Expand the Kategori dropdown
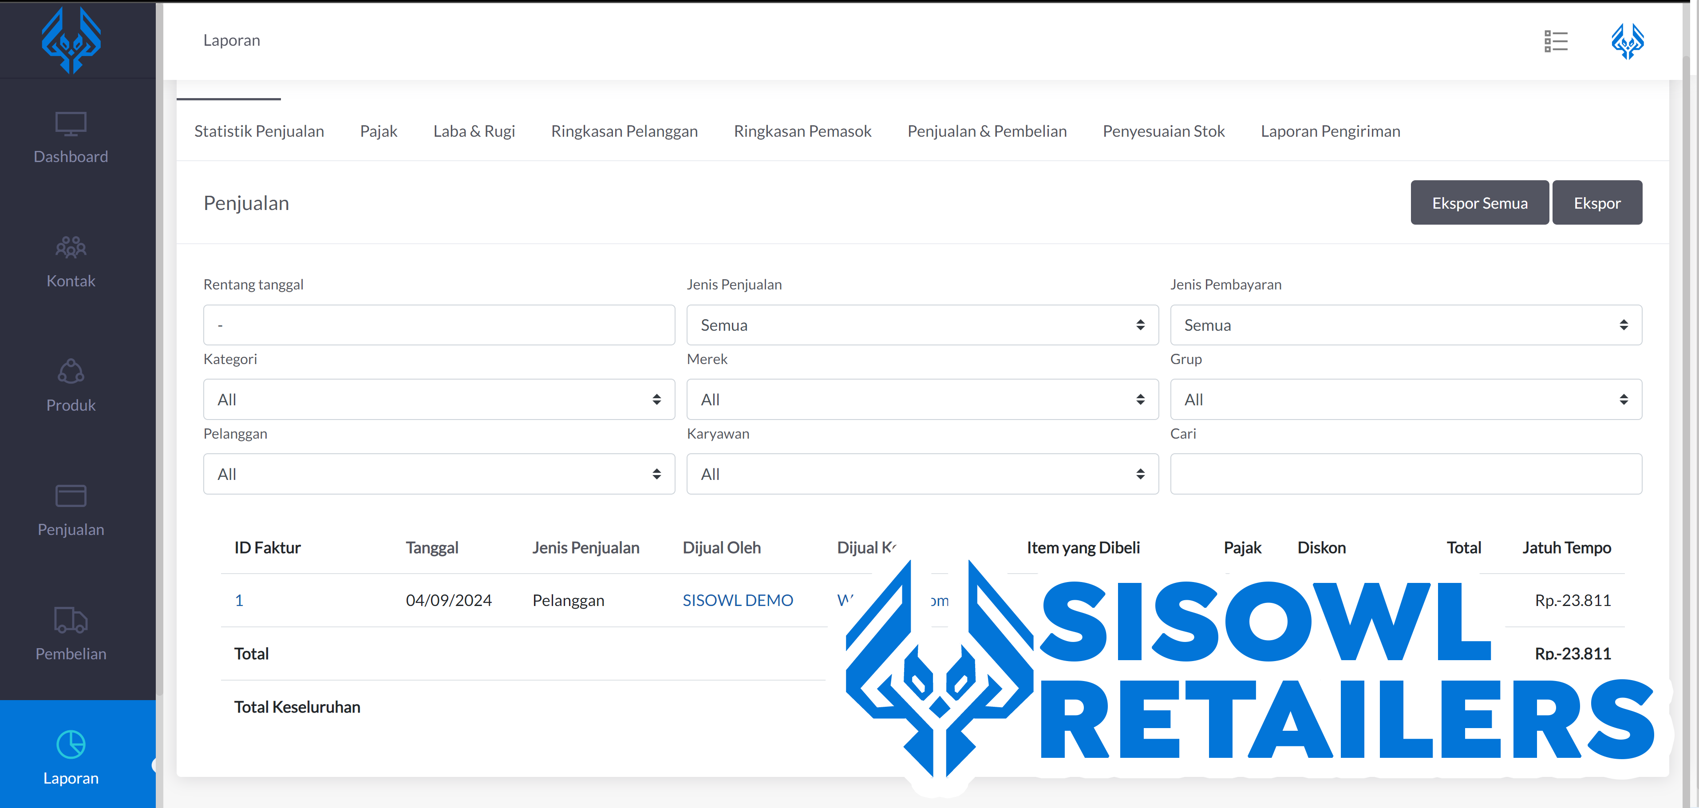1699x808 pixels. tap(439, 399)
